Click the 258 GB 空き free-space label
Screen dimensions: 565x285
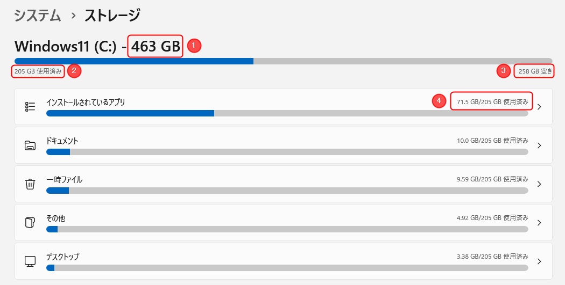click(x=535, y=71)
